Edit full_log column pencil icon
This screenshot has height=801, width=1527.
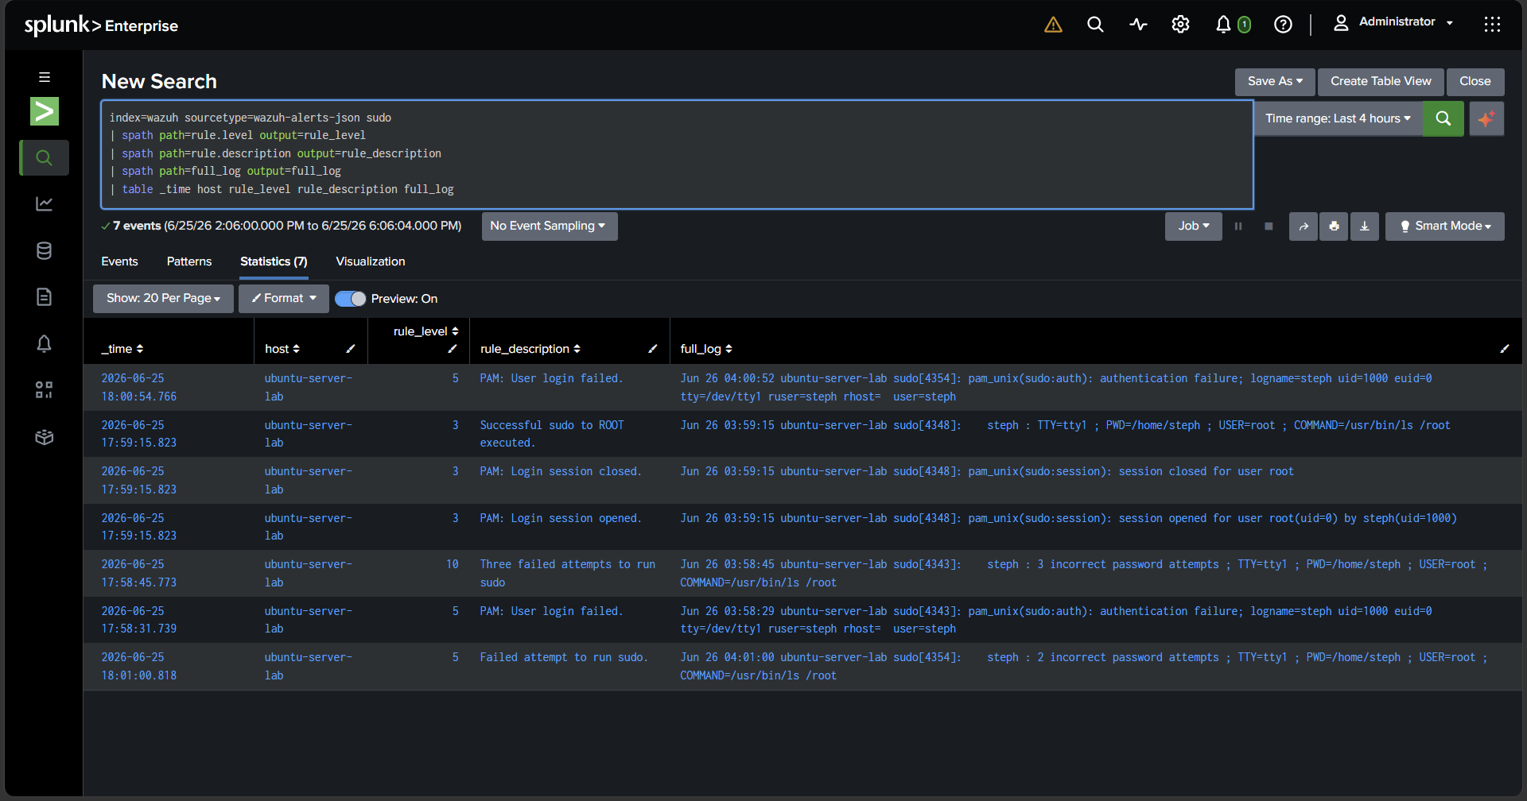click(1505, 349)
